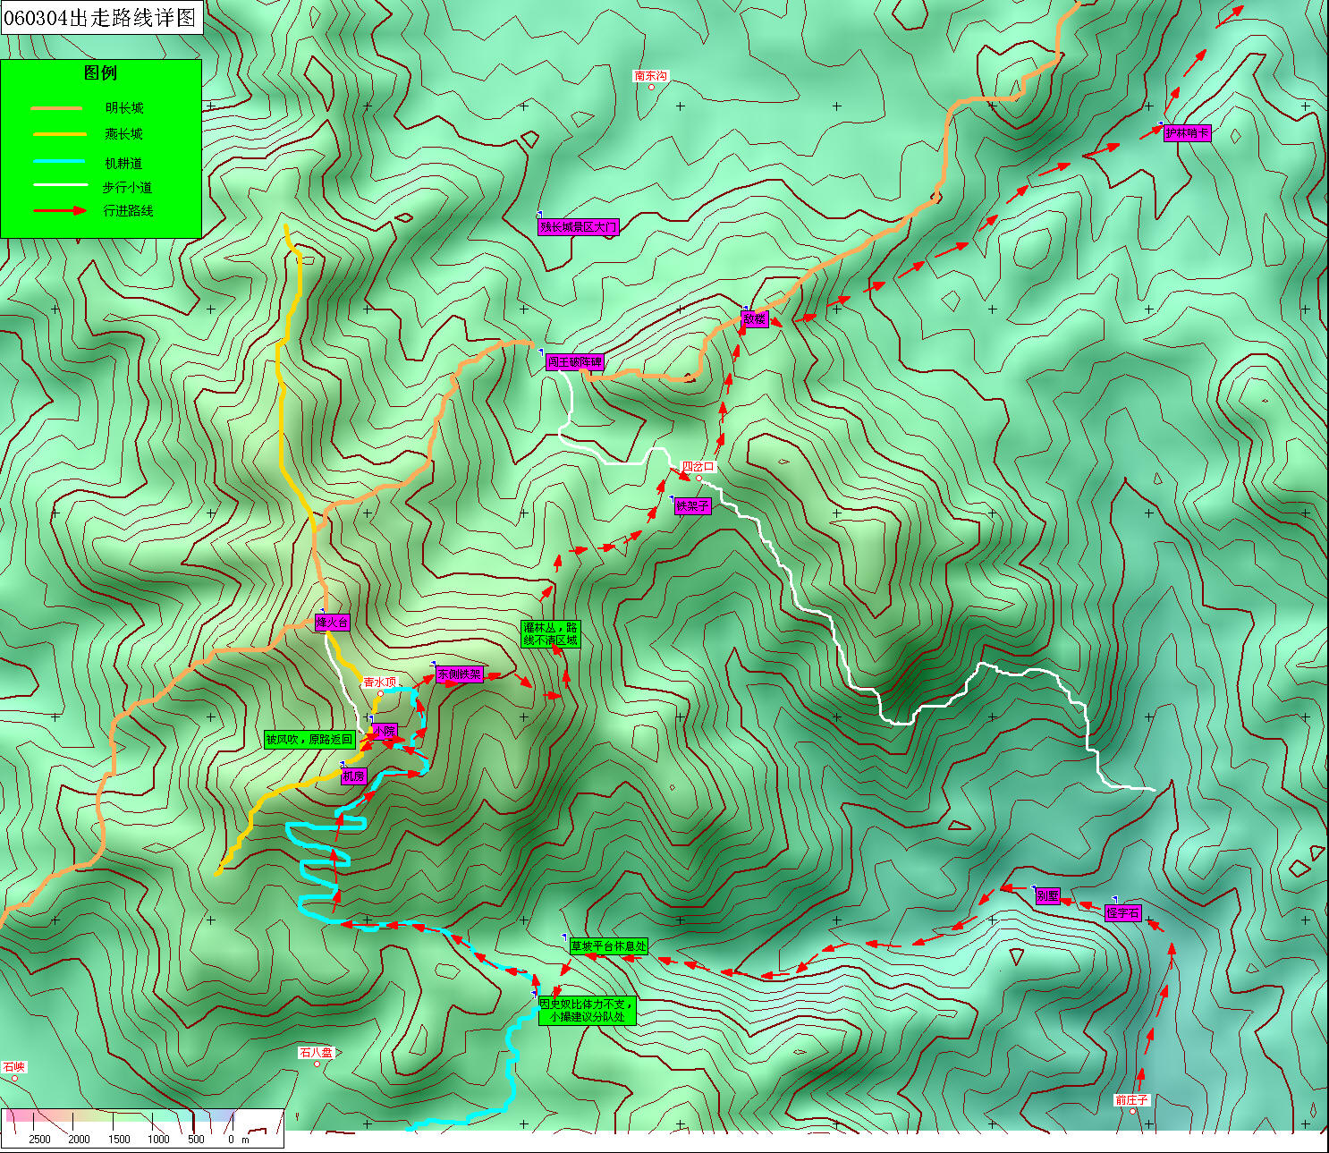Select the 怪字石 waypoint marker

(1122, 913)
